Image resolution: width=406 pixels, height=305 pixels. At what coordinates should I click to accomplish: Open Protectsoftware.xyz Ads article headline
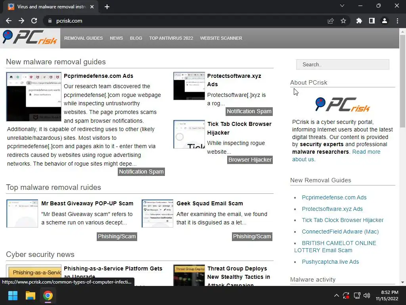pos(234,80)
